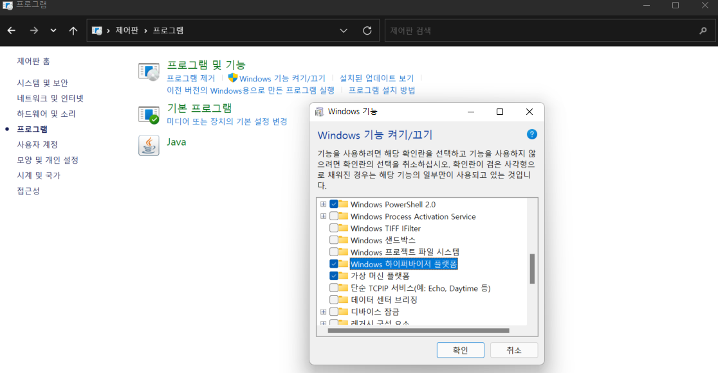Select 제어판 in the address breadcrumb
Screen dimensions: 718x373
click(x=127, y=31)
